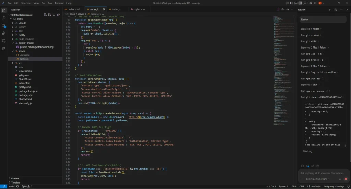Open package.json in Explorer
Screen dimensions: 351x189
pyautogui.click(x=25, y=95)
